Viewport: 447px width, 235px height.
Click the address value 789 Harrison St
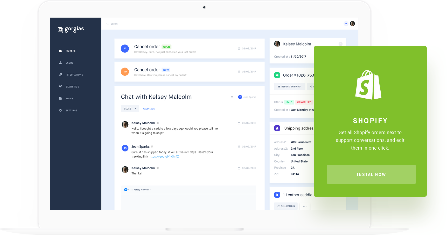(x=301, y=142)
